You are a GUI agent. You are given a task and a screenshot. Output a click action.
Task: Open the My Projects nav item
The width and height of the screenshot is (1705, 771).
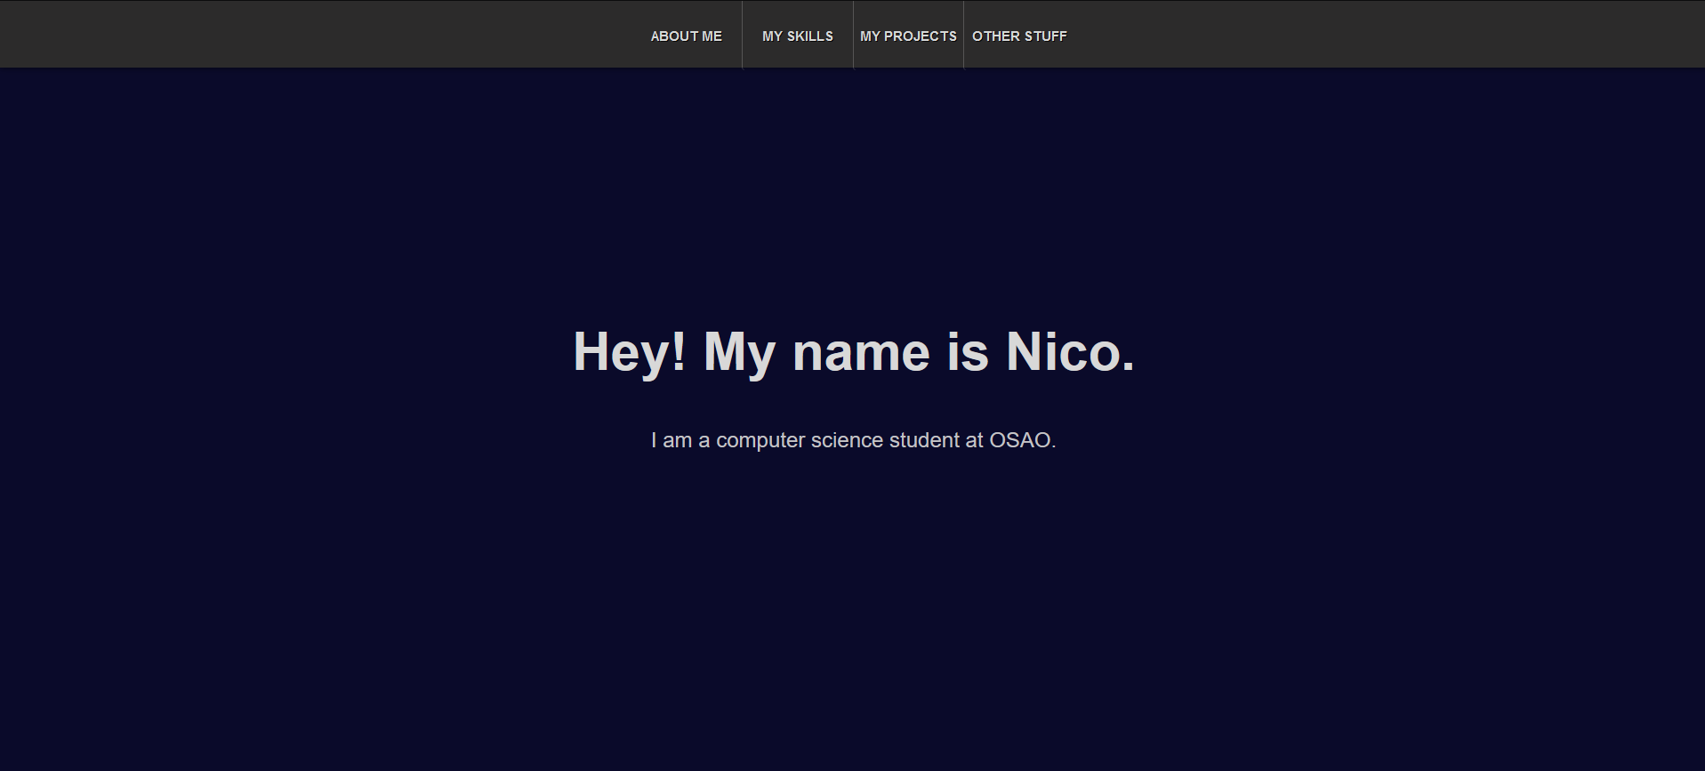pyautogui.click(x=908, y=36)
